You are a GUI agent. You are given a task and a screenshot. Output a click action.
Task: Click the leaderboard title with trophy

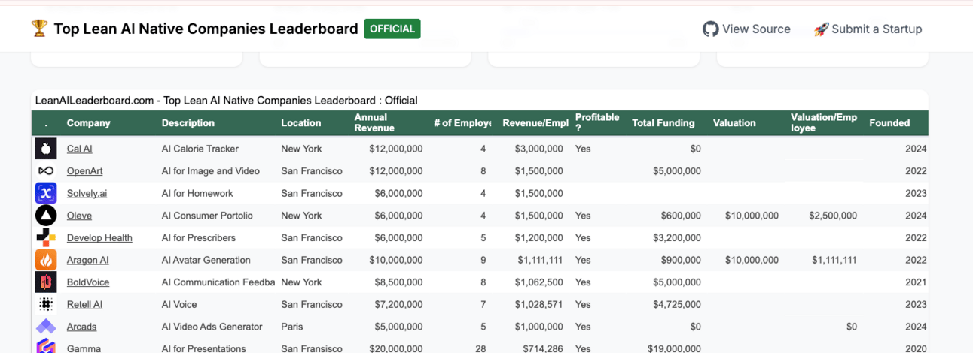(x=195, y=29)
